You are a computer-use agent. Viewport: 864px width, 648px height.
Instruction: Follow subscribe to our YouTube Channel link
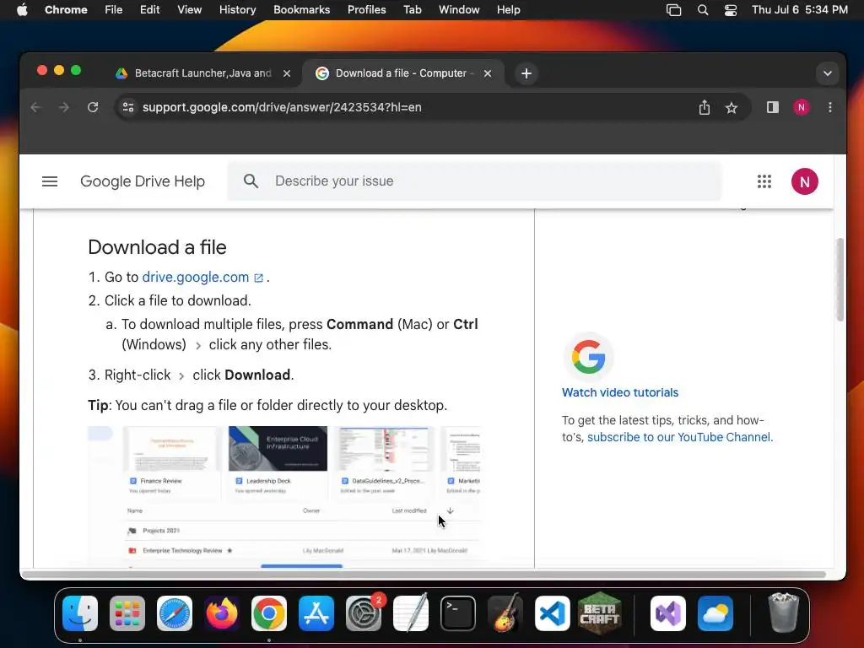tap(679, 437)
